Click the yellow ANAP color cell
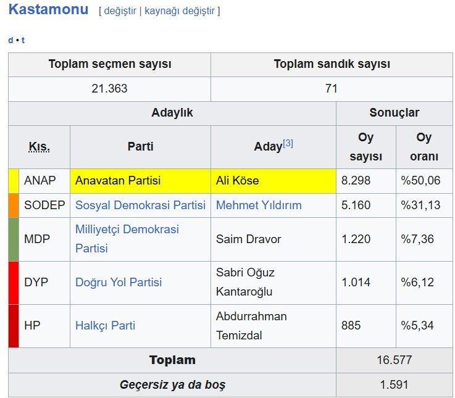The width and height of the screenshot is (455, 398). click(x=14, y=181)
